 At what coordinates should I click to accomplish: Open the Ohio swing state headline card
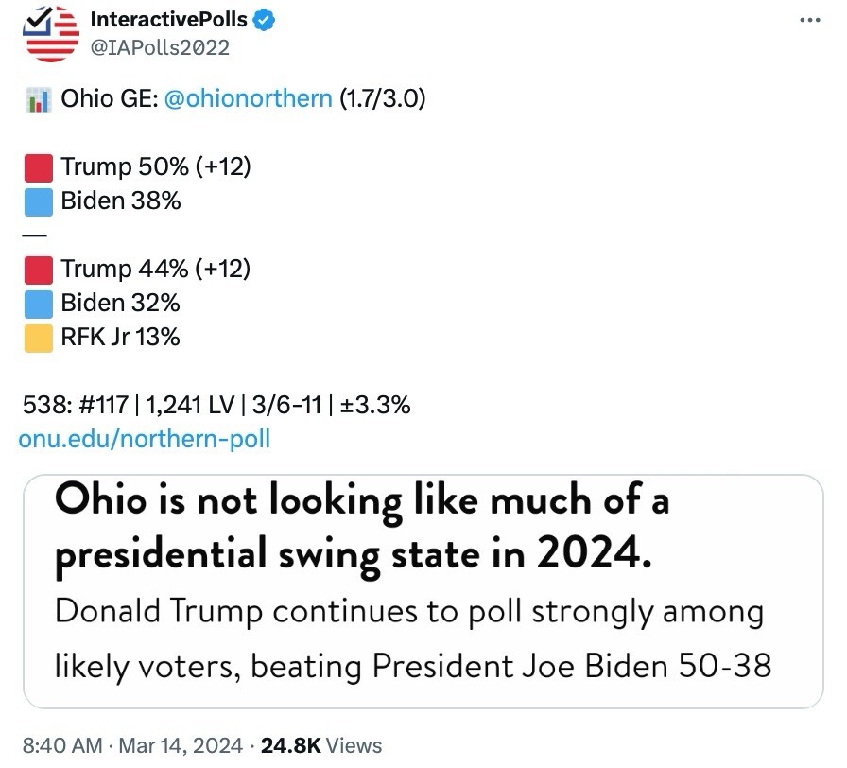(x=423, y=591)
